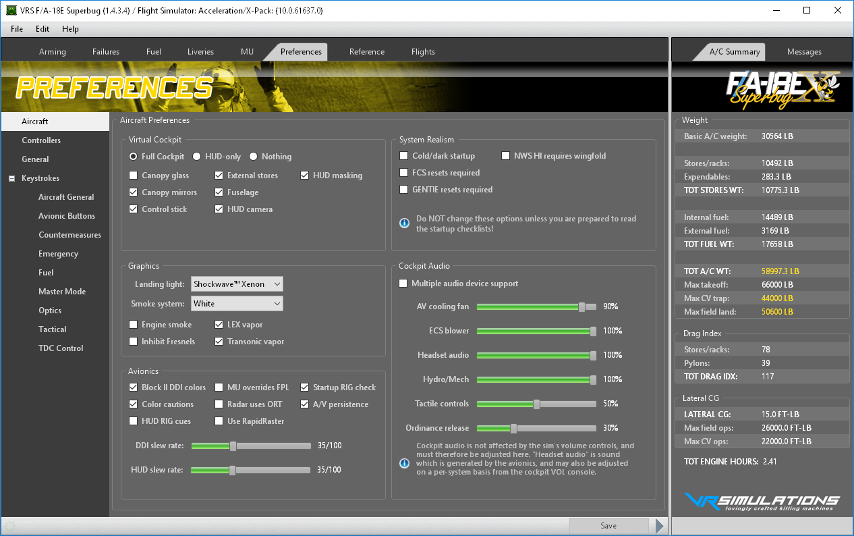Go to the Liveries tab
This screenshot has width=854, height=536.
click(x=200, y=52)
